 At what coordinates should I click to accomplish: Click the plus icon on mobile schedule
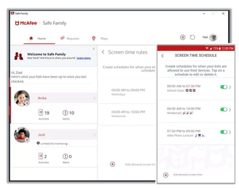tap(166, 175)
